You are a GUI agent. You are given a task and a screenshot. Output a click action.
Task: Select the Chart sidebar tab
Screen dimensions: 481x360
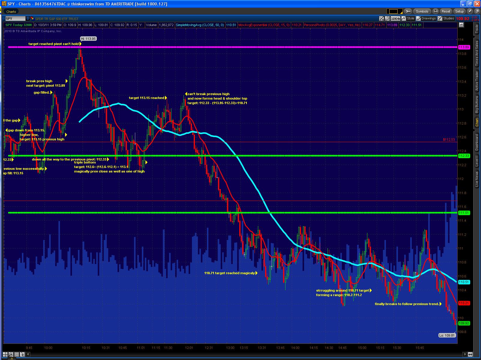(477, 122)
